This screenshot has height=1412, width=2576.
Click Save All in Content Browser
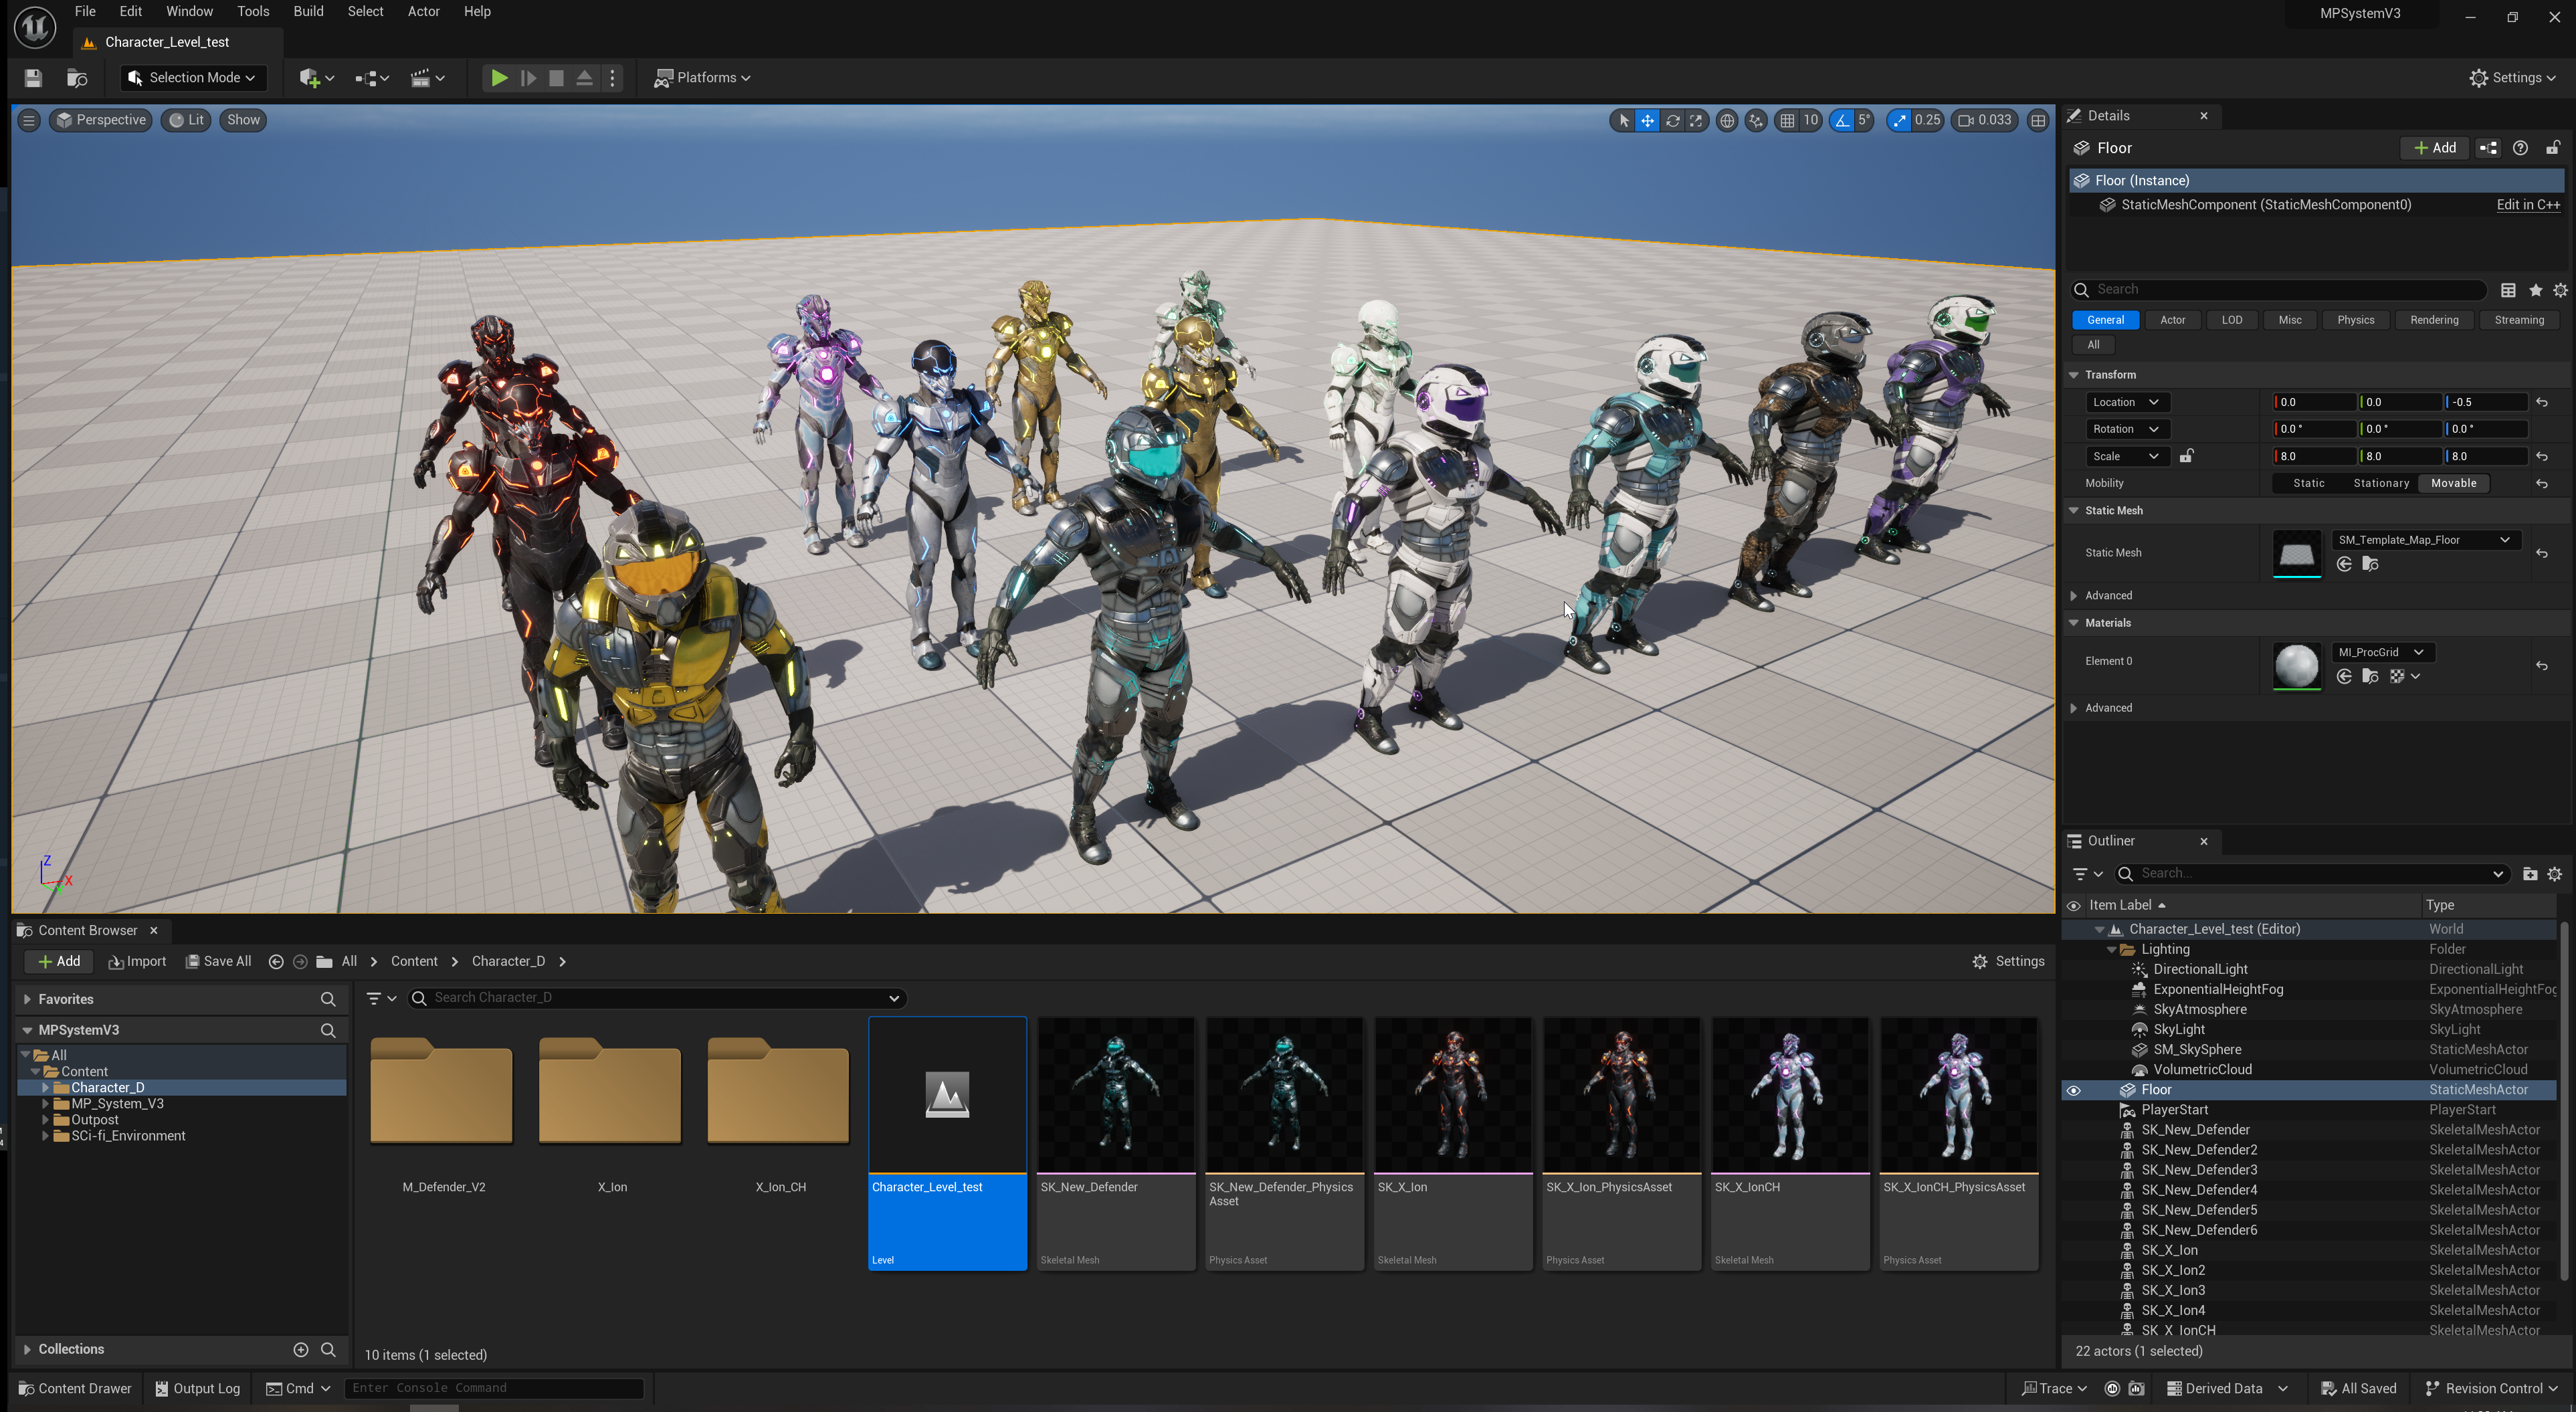(x=218, y=961)
